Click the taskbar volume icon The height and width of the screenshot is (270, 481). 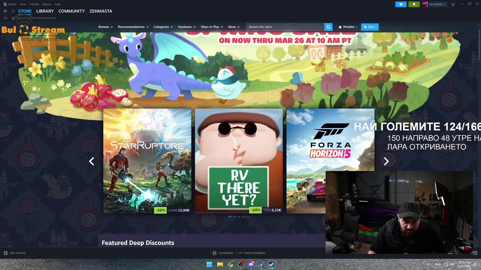(452, 264)
